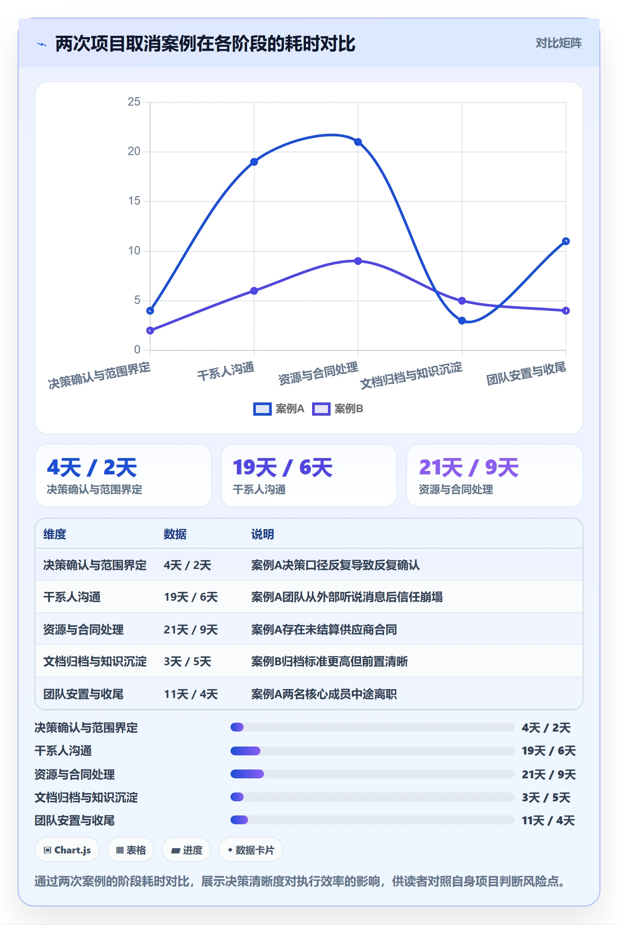The height and width of the screenshot is (925, 618).
Task: Select text 案例A两名核心成员中途离职
Action: tap(324, 694)
